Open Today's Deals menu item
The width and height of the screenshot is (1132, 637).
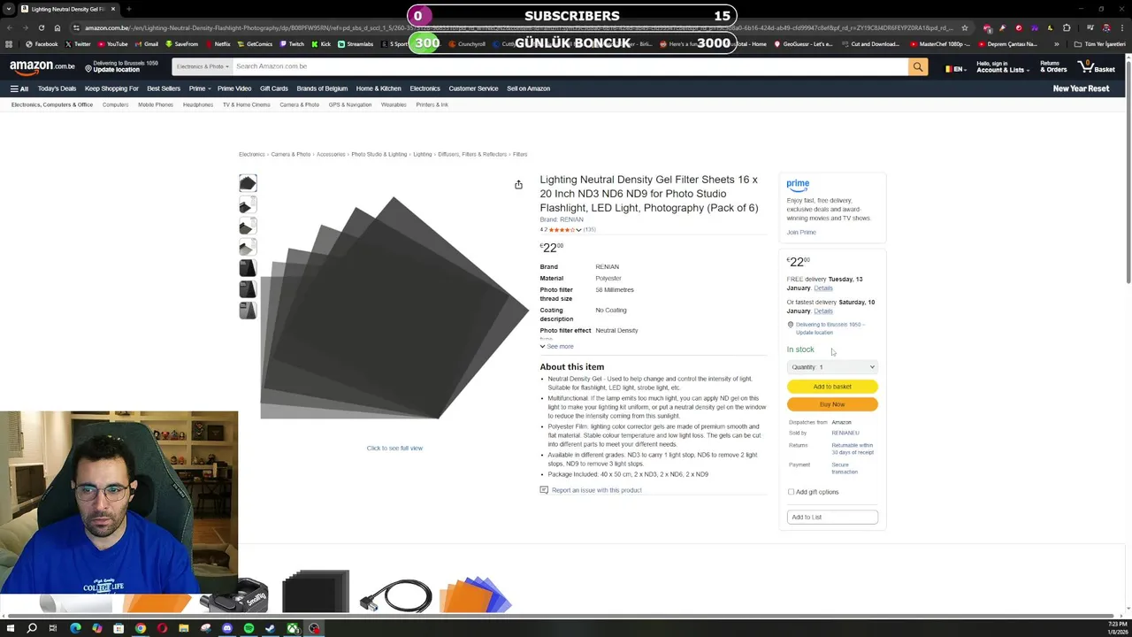57,88
